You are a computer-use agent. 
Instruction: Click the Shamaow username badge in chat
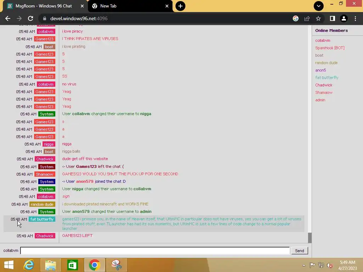point(44,174)
